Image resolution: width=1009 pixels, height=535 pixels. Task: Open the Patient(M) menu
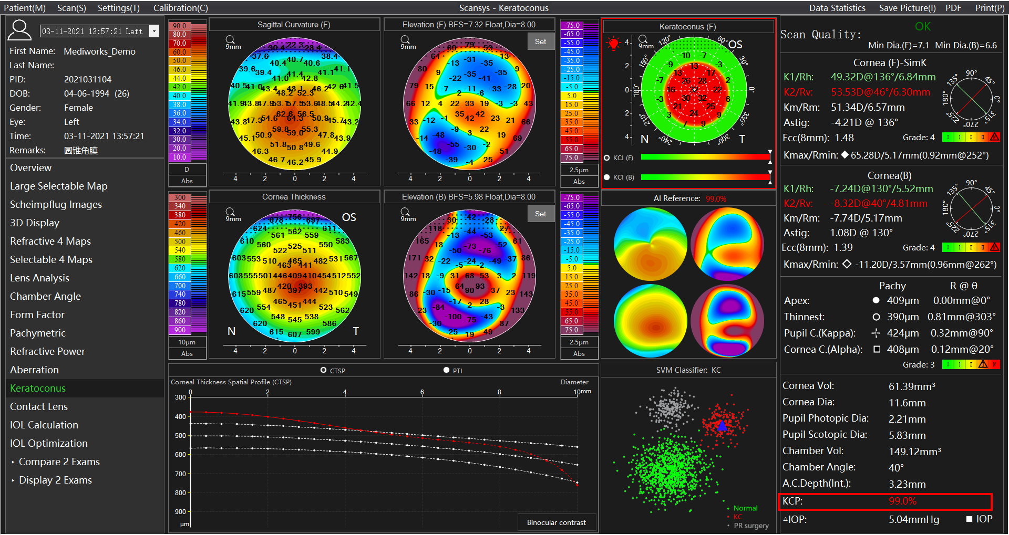25,8
